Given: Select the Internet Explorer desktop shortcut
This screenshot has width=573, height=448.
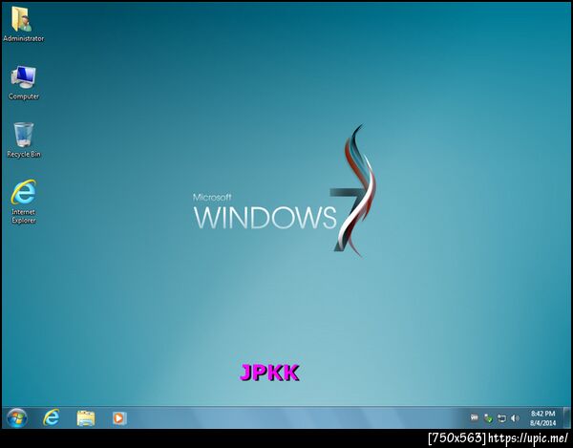Looking at the screenshot, I should 23,202.
